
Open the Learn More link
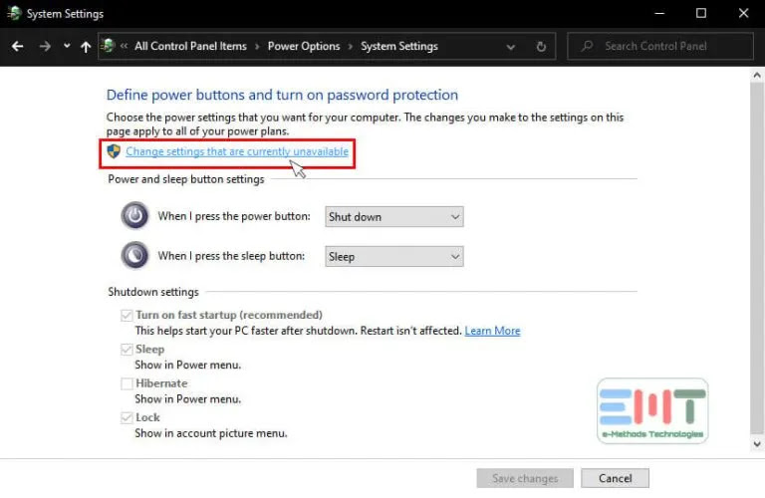pyautogui.click(x=492, y=331)
